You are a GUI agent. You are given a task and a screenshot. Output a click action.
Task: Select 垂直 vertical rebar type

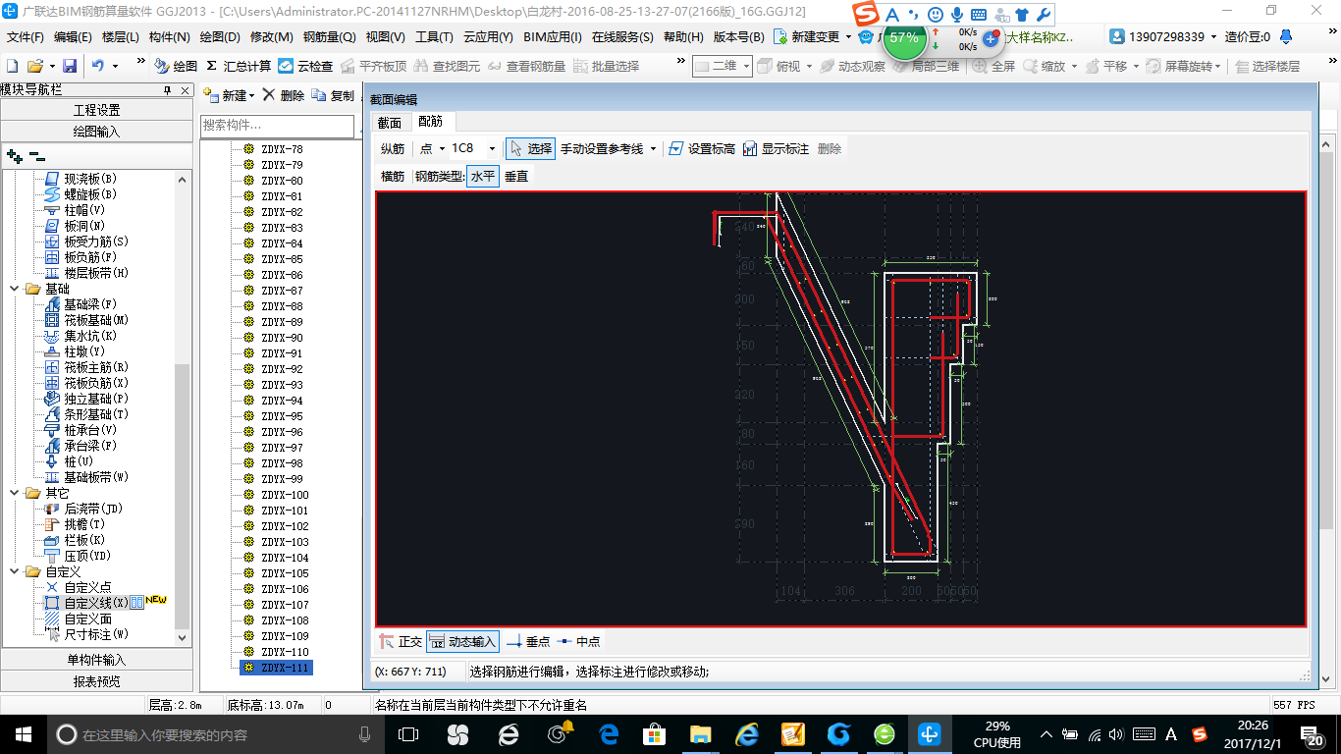point(516,176)
